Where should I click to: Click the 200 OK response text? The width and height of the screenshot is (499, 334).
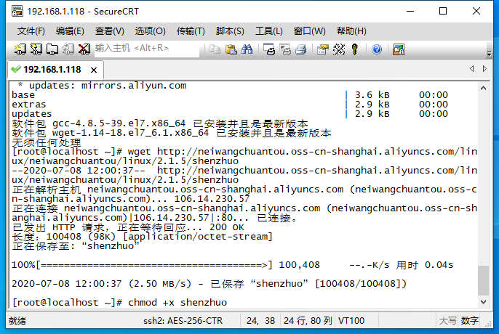(x=227, y=227)
